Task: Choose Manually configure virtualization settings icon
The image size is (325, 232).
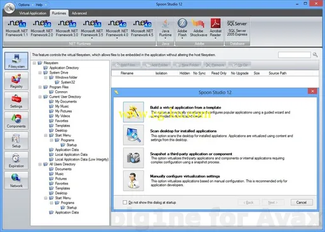Action: tap(133, 181)
